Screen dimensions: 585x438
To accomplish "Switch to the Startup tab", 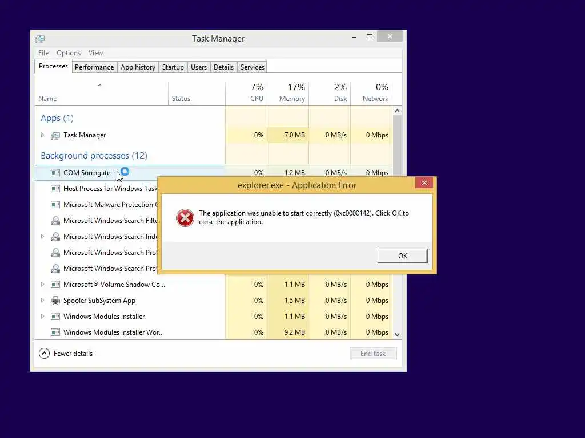I will point(173,67).
